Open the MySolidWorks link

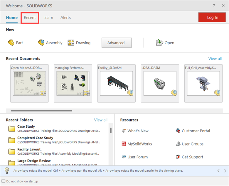coord(140,144)
